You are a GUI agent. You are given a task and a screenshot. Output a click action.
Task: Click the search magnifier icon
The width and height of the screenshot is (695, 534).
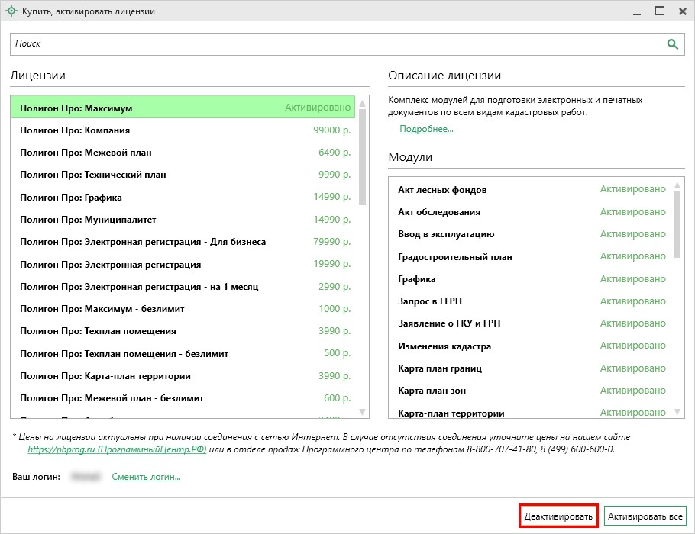[673, 44]
